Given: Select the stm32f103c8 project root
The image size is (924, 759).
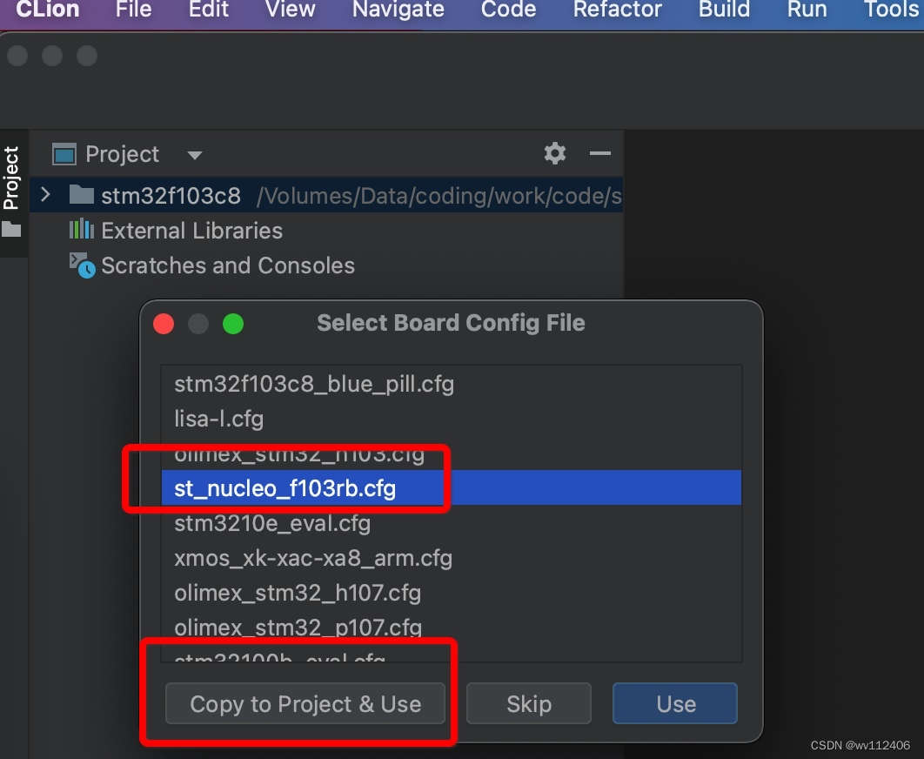Looking at the screenshot, I should coord(326,195).
